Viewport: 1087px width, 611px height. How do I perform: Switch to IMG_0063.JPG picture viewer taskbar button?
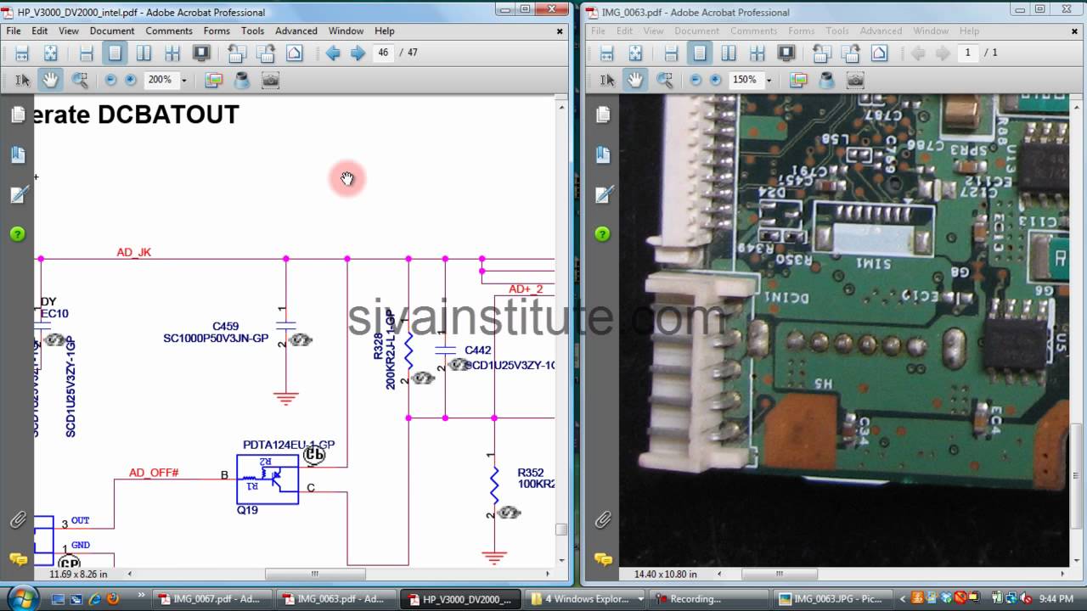tap(831, 598)
